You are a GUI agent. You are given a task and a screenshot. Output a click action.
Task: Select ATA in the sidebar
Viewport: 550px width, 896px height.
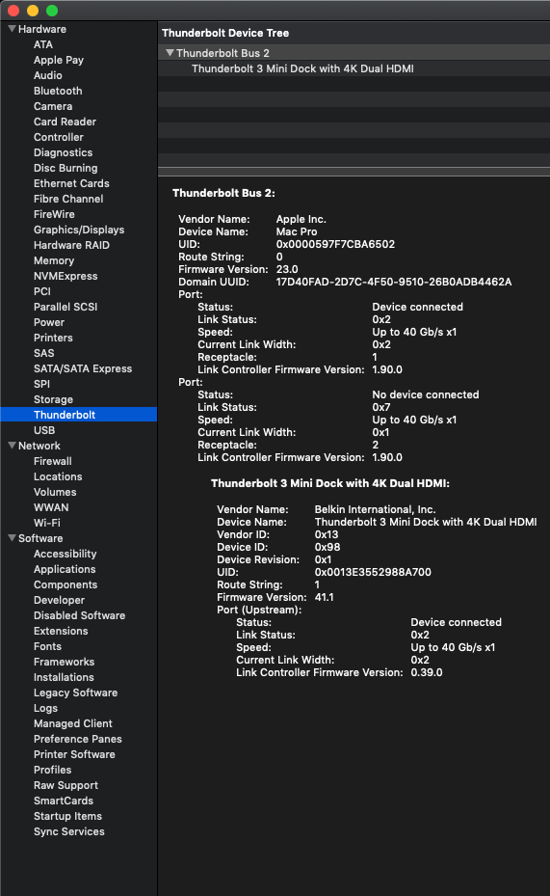[42, 44]
